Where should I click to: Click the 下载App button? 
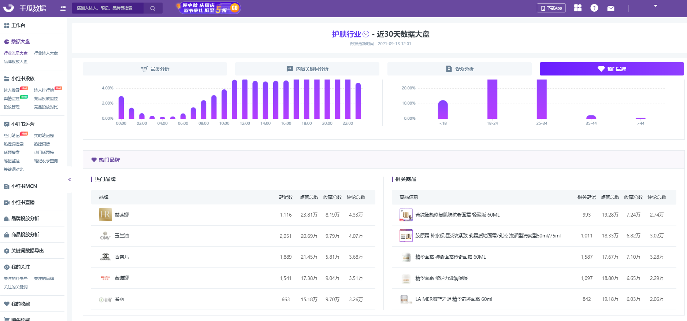pyautogui.click(x=551, y=8)
